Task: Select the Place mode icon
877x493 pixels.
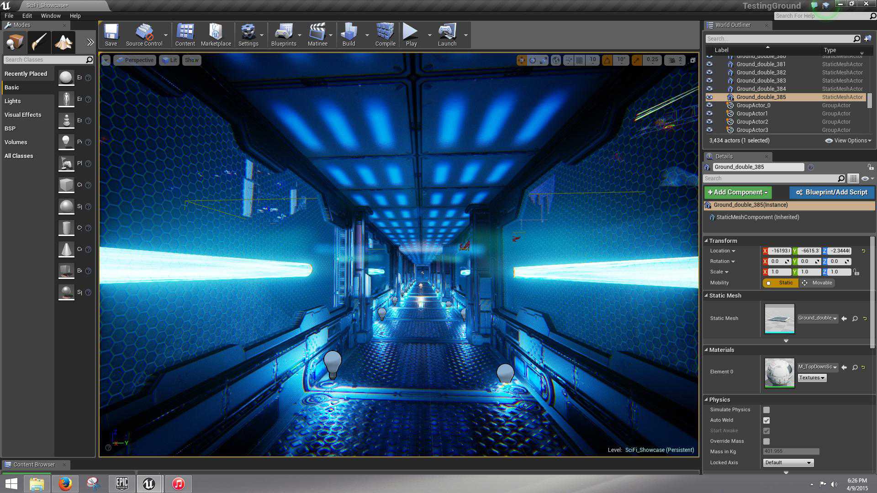Action: click(15, 43)
